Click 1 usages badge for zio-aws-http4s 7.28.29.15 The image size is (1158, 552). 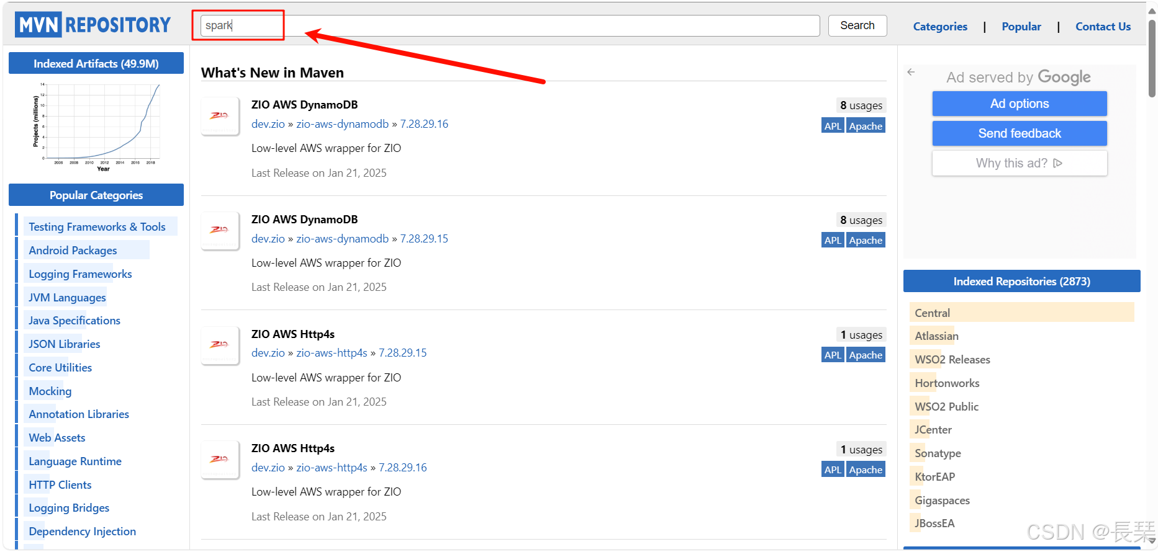point(861,335)
